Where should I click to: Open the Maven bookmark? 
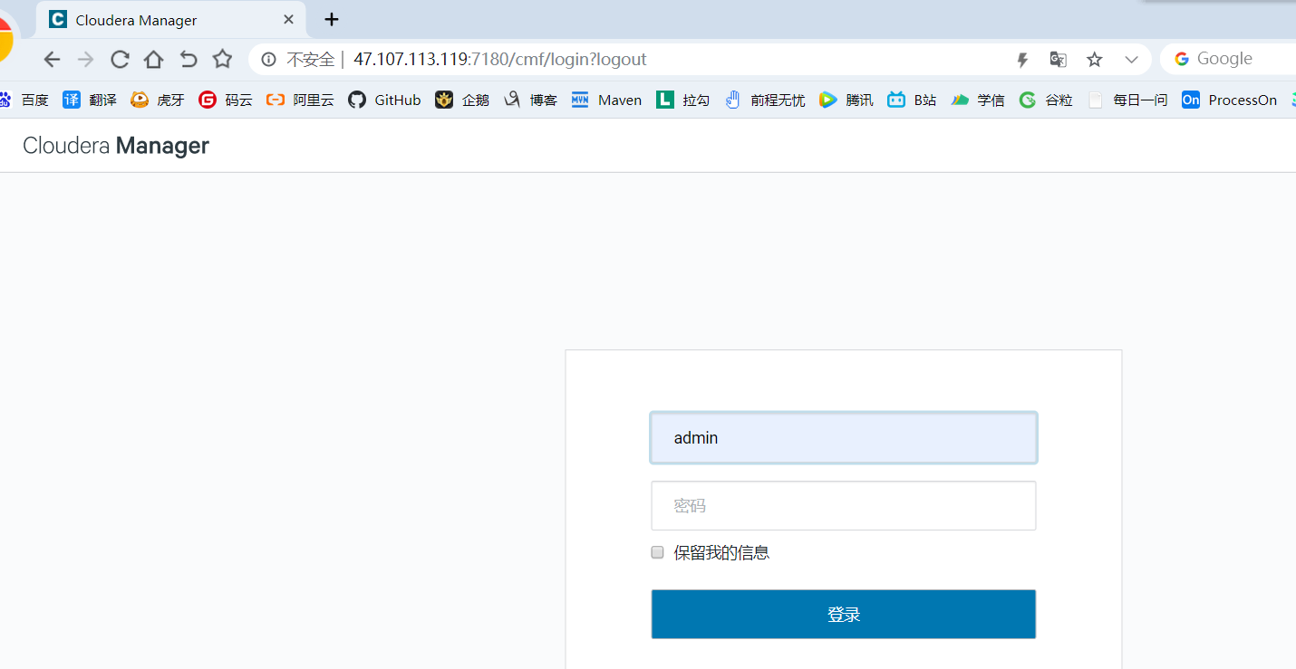point(606,100)
